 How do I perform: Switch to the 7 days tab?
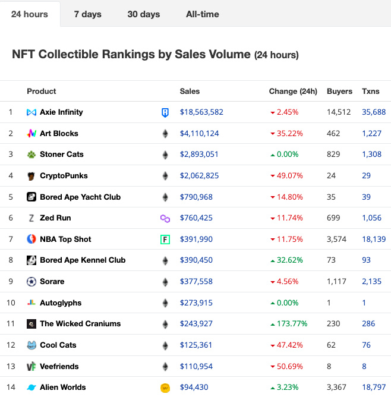tap(87, 14)
